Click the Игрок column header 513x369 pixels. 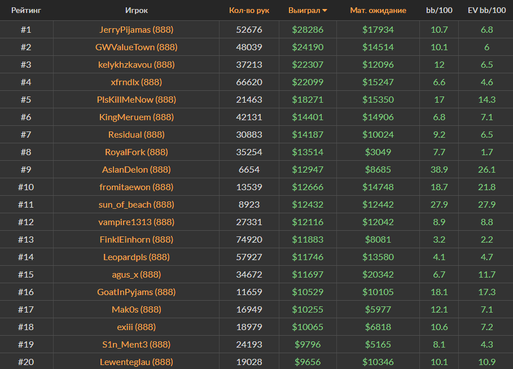tap(136, 10)
